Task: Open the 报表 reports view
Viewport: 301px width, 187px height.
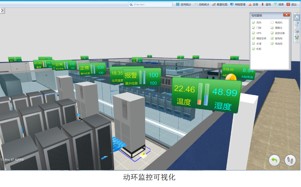Action: 278,5
